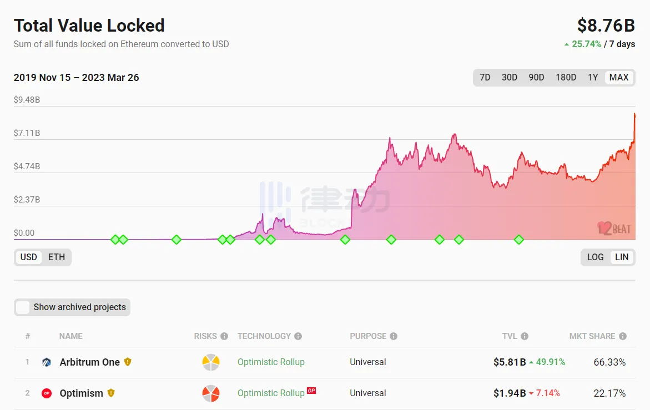Open Arbitrum One's risk pie chart
The height and width of the screenshot is (410, 650).
pyautogui.click(x=211, y=362)
